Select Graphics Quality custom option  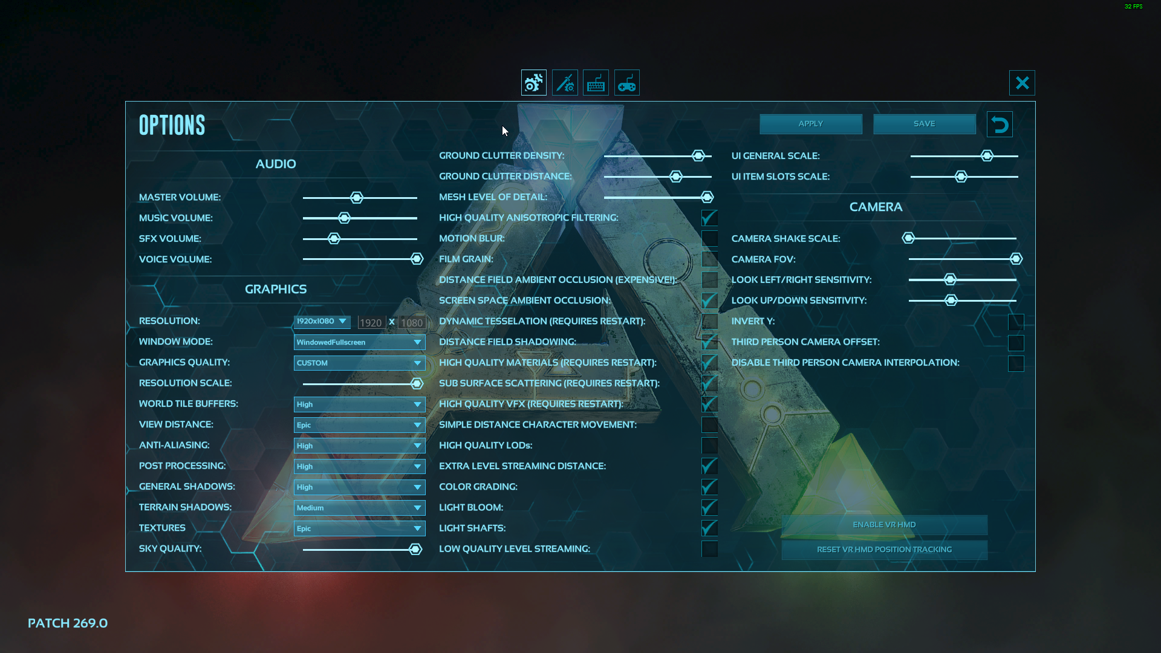pyautogui.click(x=358, y=362)
